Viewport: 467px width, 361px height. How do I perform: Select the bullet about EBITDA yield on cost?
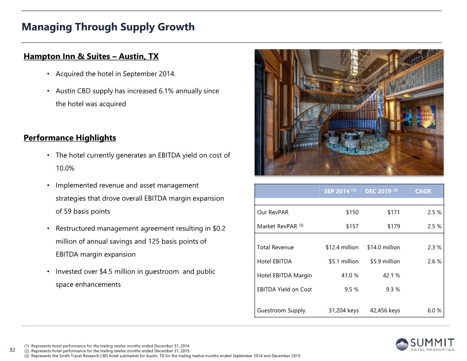click(x=143, y=162)
